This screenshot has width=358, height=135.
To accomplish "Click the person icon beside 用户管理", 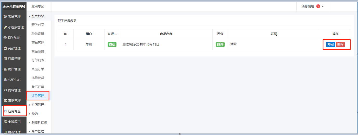I will tap(5, 69).
